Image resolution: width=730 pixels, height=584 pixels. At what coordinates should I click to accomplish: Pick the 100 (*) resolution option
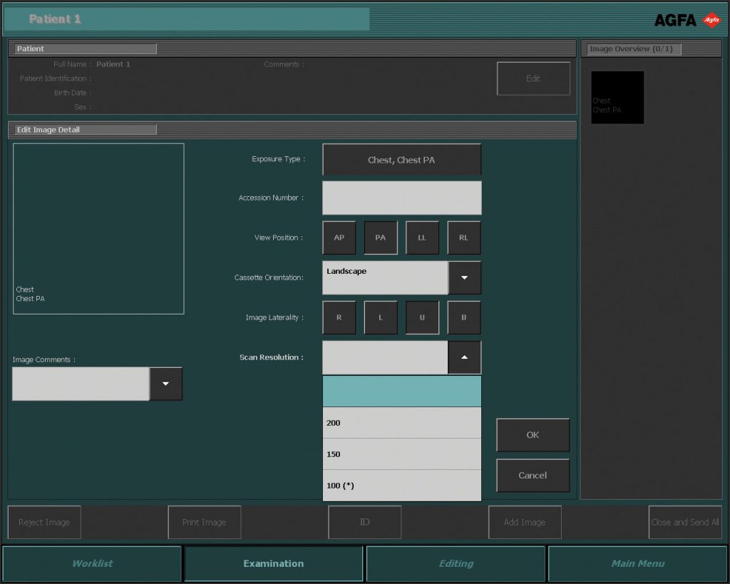(x=402, y=486)
